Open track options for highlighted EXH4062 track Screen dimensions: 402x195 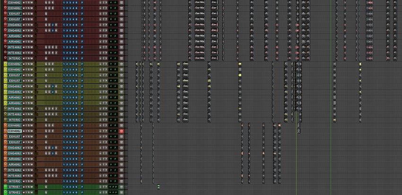tap(6, 131)
